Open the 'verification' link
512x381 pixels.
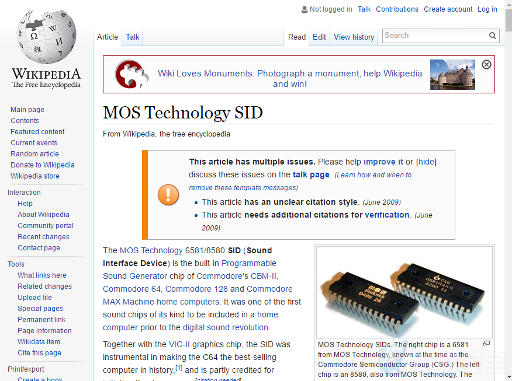point(387,215)
